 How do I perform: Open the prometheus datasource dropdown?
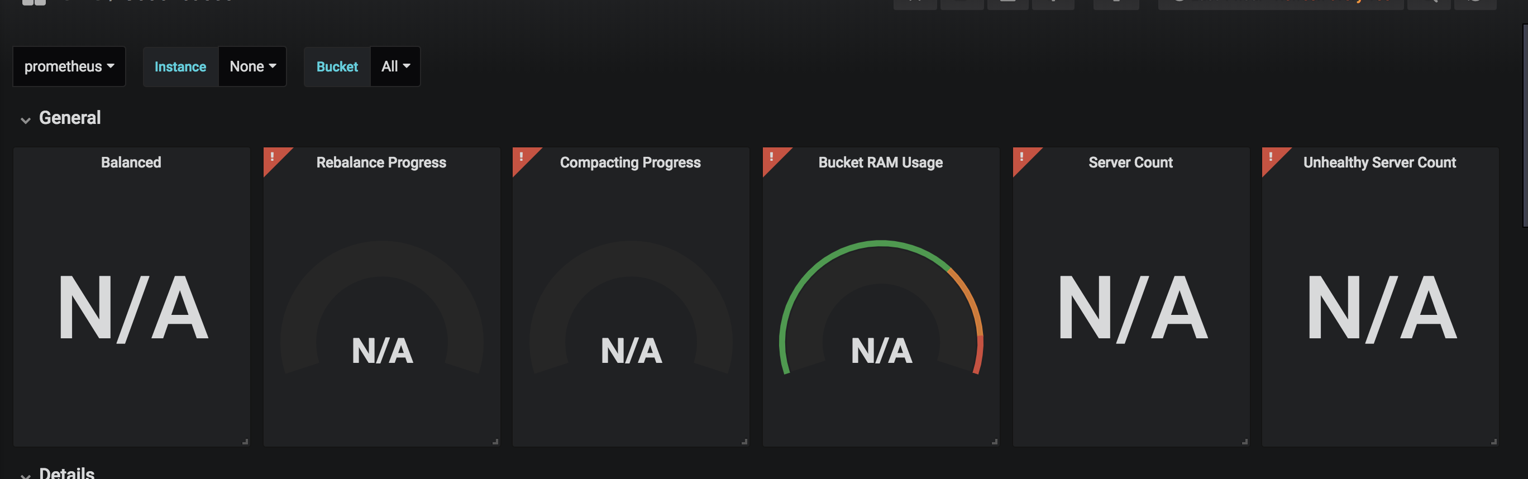[69, 66]
